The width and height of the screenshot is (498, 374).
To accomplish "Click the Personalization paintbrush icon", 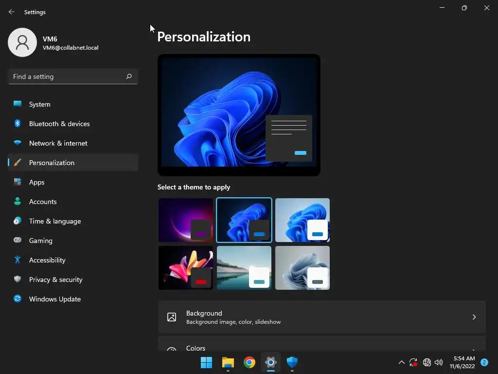I will pyautogui.click(x=18, y=163).
